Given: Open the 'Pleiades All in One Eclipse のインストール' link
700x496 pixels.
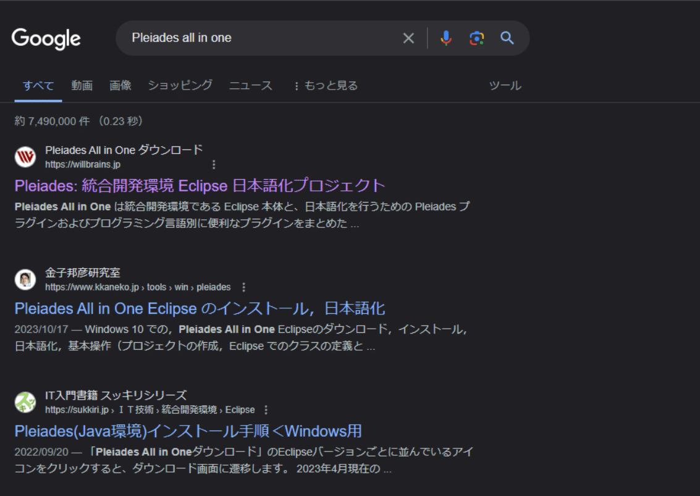Looking at the screenshot, I should 200,308.
